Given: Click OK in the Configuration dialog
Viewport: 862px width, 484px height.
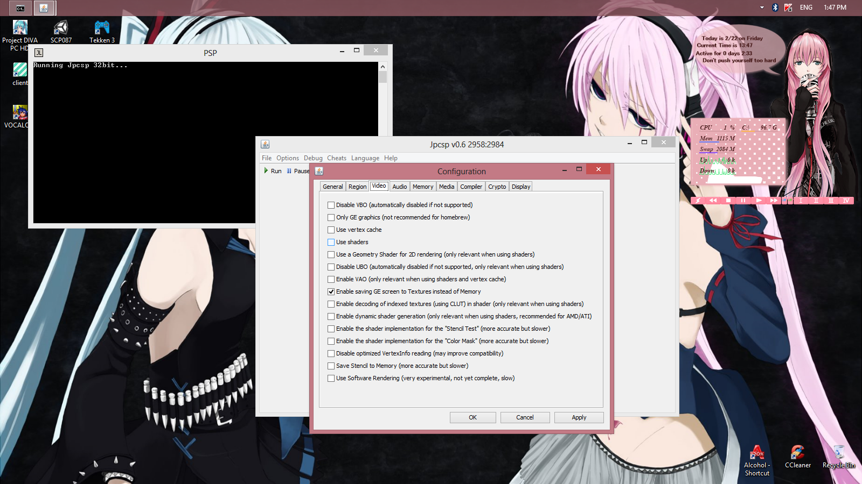Looking at the screenshot, I should click(x=472, y=417).
